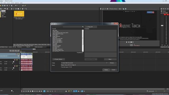Open the Edit menu
The width and height of the screenshot is (169, 95).
click(x=1, y=3)
